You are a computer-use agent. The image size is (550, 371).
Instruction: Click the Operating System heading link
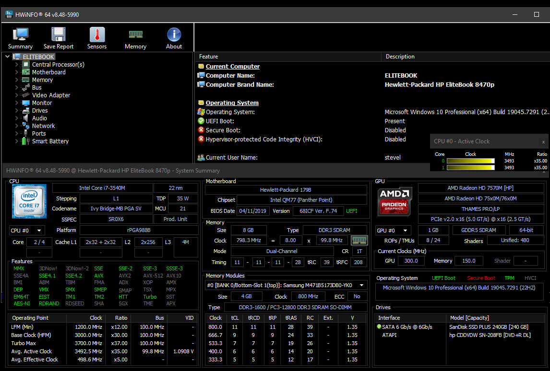point(232,103)
